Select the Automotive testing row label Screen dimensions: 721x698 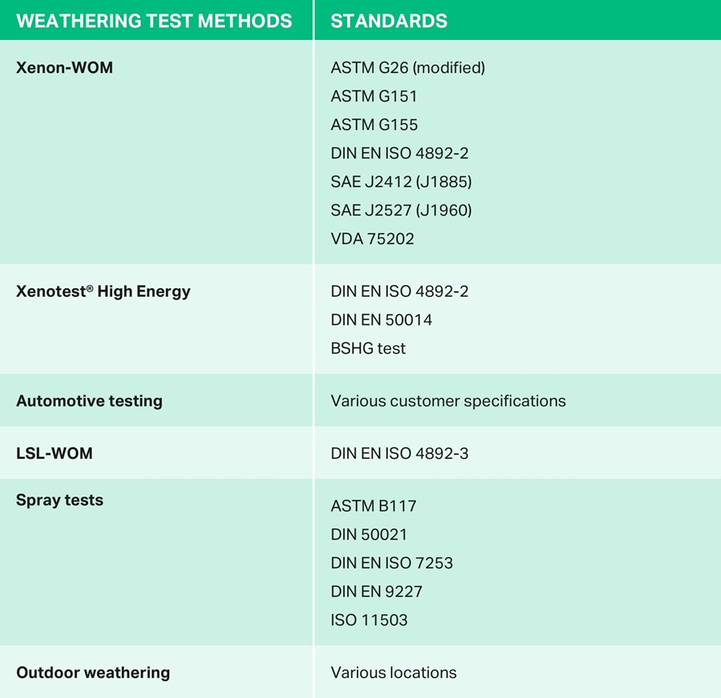coord(89,401)
